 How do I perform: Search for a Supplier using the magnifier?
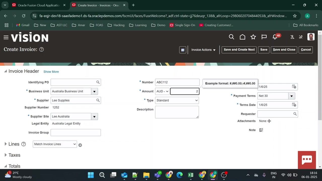pyautogui.click(x=98, y=100)
